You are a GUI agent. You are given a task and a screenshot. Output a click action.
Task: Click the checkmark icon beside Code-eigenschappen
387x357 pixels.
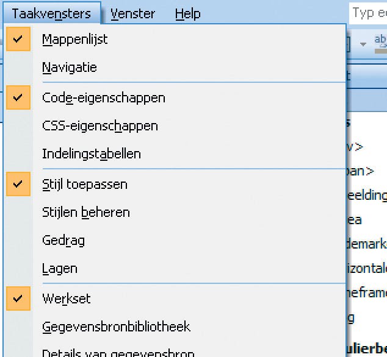[x=18, y=97]
